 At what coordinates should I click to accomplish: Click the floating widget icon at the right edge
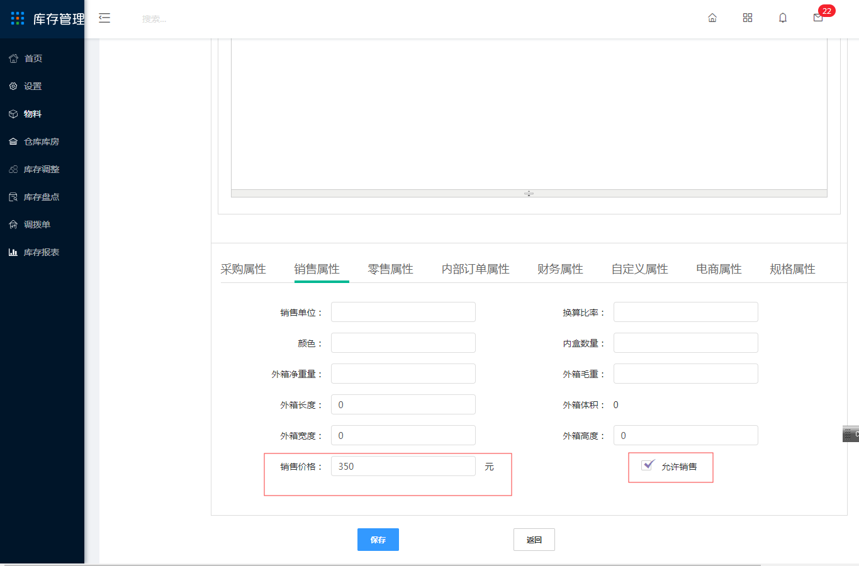[851, 434]
